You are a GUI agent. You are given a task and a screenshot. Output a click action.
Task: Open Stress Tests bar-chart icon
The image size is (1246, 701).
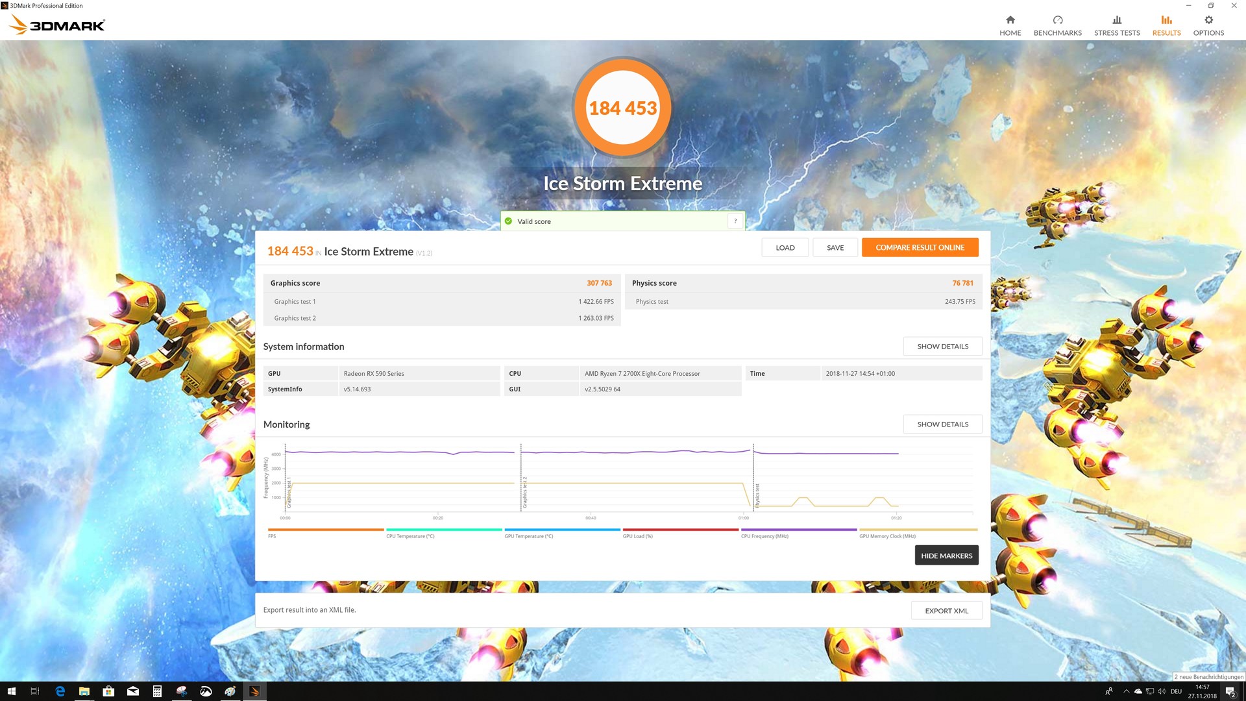tap(1116, 20)
